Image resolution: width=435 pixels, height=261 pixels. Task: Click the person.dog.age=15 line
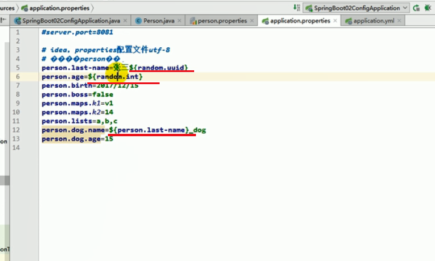(x=78, y=139)
